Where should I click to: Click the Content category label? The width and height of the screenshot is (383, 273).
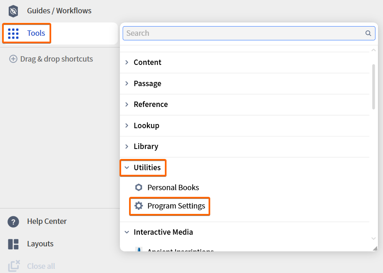[147, 62]
